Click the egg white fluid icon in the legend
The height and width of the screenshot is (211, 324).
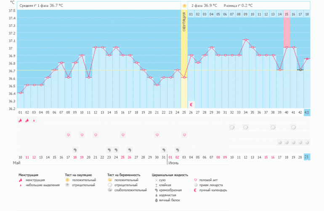[x=156, y=200]
